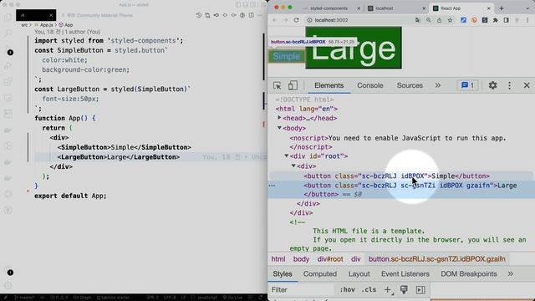Switch to the Console tab

click(x=370, y=85)
